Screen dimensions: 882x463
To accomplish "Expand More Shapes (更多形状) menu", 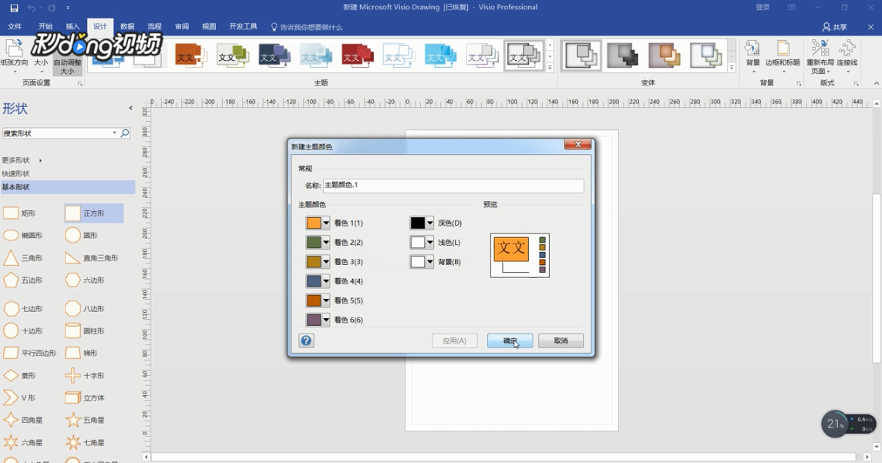I will pyautogui.click(x=22, y=160).
